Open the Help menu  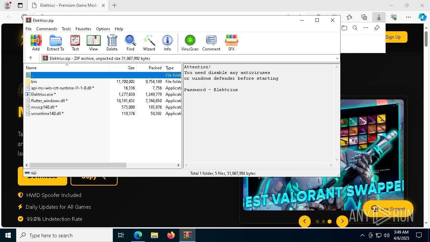tap(119, 29)
